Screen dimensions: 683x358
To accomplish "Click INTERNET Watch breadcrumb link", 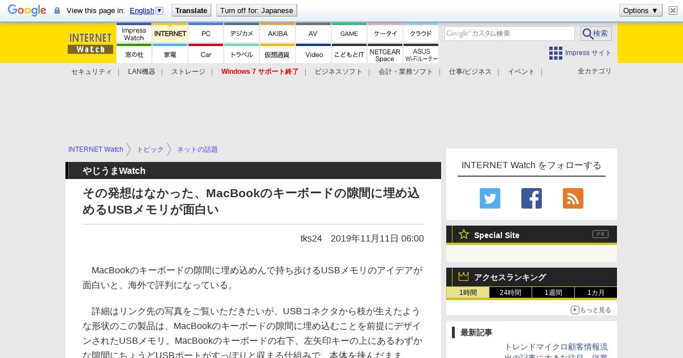I will pos(96,149).
